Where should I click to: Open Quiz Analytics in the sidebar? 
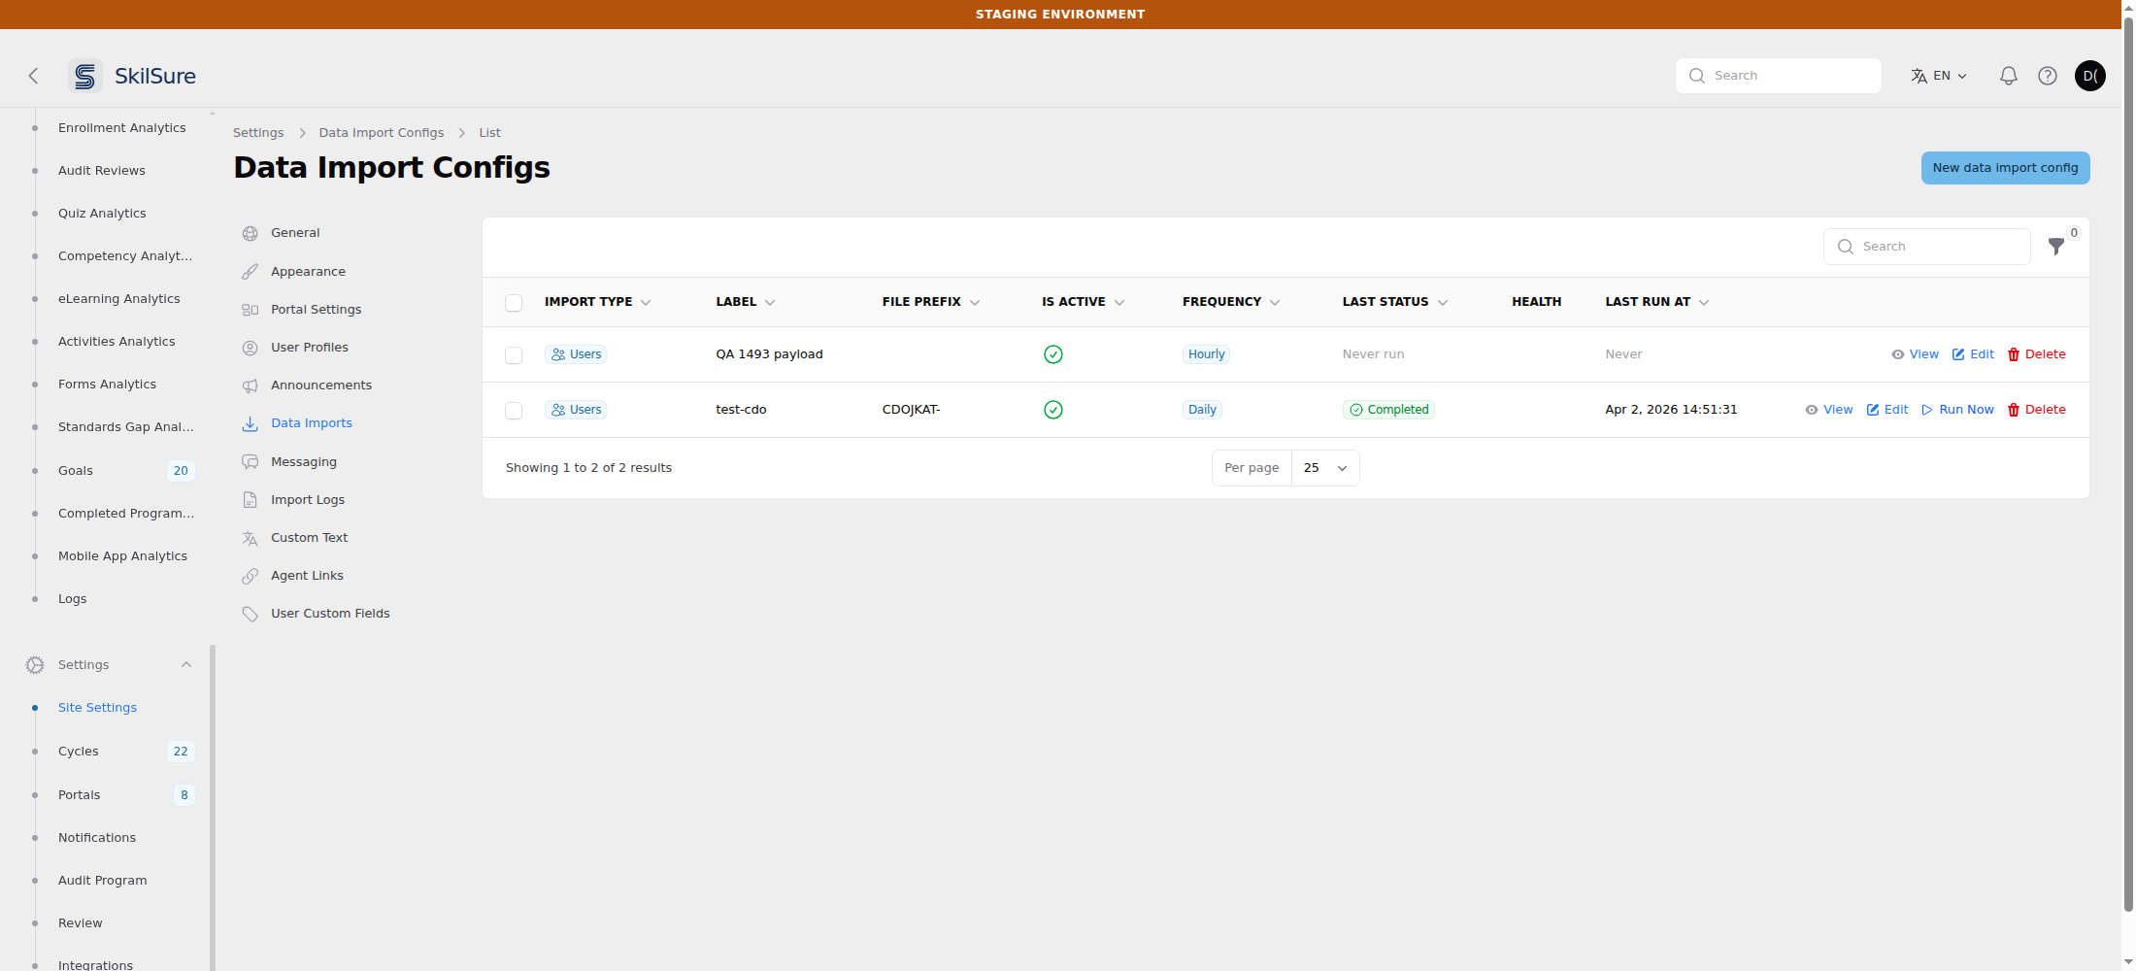pyautogui.click(x=102, y=214)
